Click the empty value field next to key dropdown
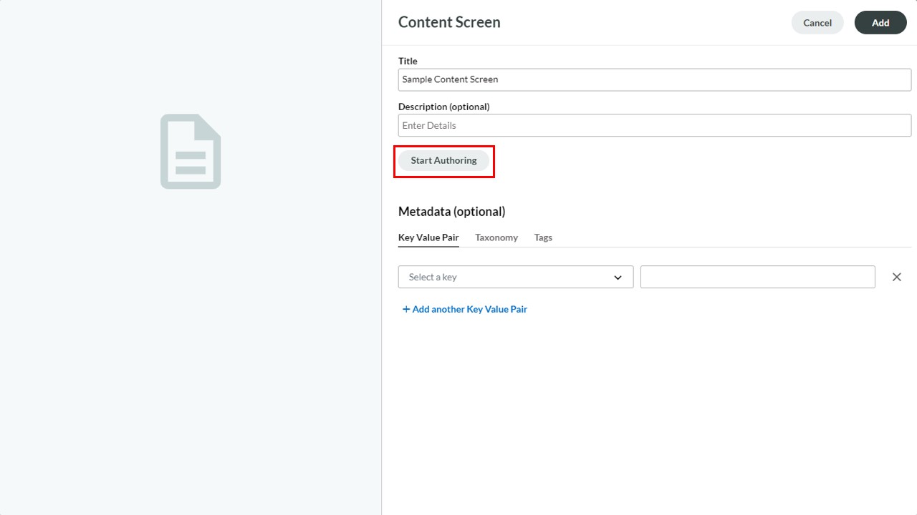The width and height of the screenshot is (917, 515). 758,277
